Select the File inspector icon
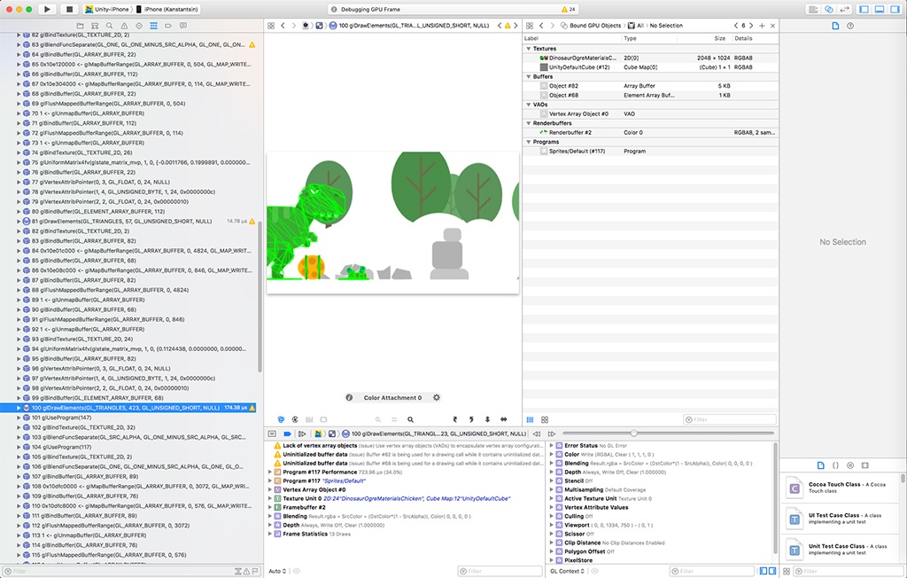The width and height of the screenshot is (907, 578). [835, 26]
